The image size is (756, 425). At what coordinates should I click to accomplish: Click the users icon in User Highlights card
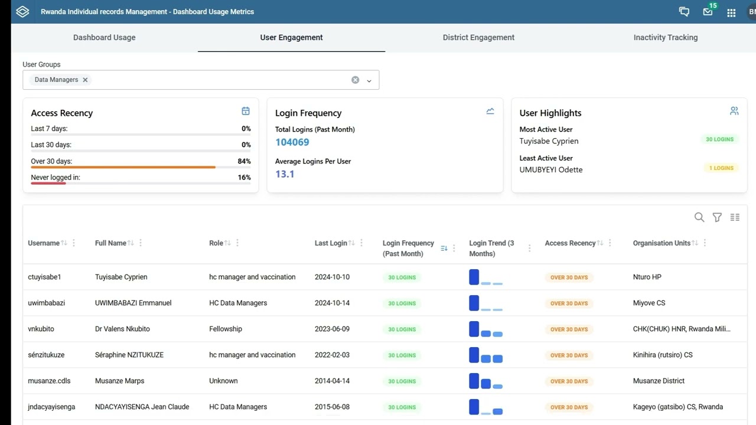pyautogui.click(x=734, y=110)
